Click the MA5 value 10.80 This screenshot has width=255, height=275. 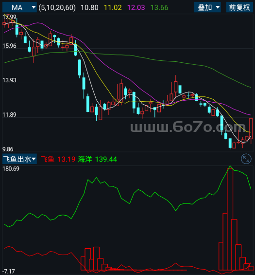(x=89, y=7)
